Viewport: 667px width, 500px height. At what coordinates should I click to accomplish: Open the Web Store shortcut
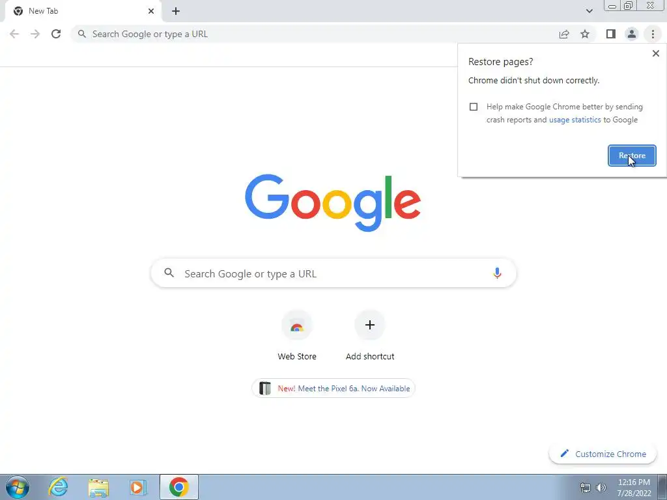(297, 336)
